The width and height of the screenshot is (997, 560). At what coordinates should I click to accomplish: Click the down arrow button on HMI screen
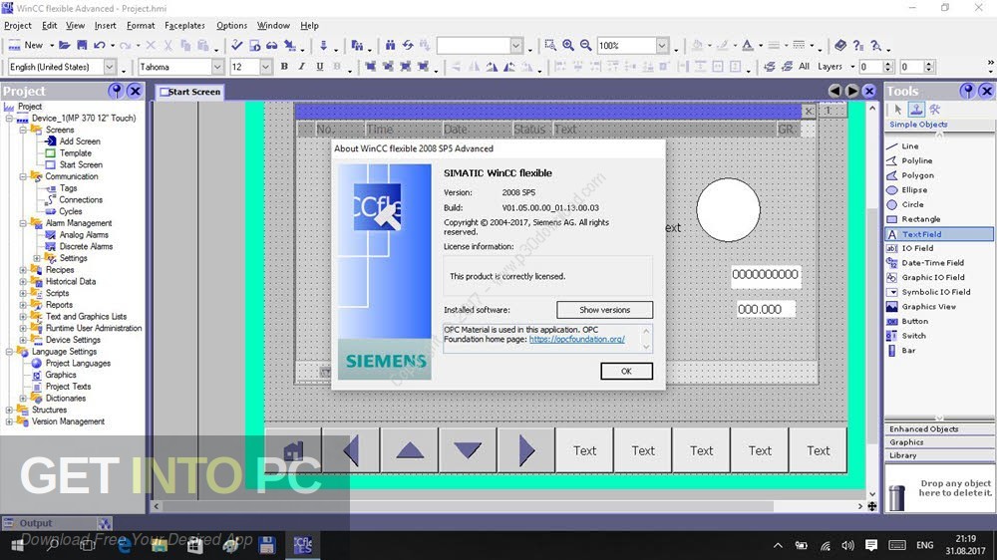(468, 450)
